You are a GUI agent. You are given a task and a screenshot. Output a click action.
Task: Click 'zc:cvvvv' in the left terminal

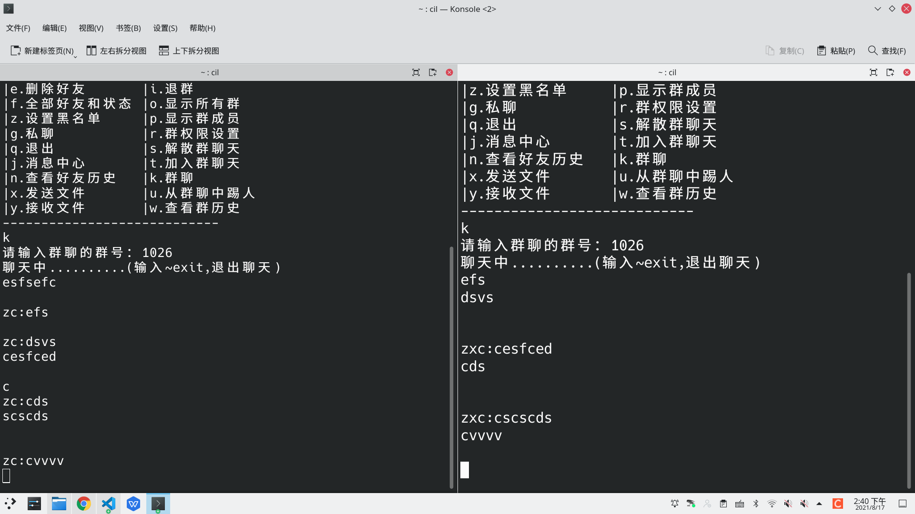(33, 461)
